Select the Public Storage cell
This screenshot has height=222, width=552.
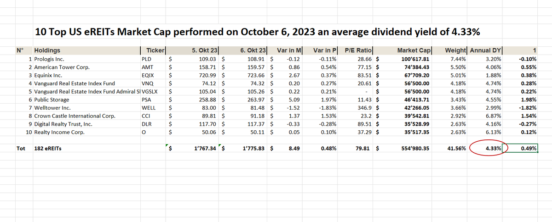52,100
